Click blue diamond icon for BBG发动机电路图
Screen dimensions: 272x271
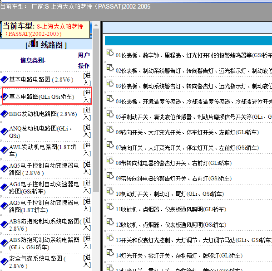(4, 114)
